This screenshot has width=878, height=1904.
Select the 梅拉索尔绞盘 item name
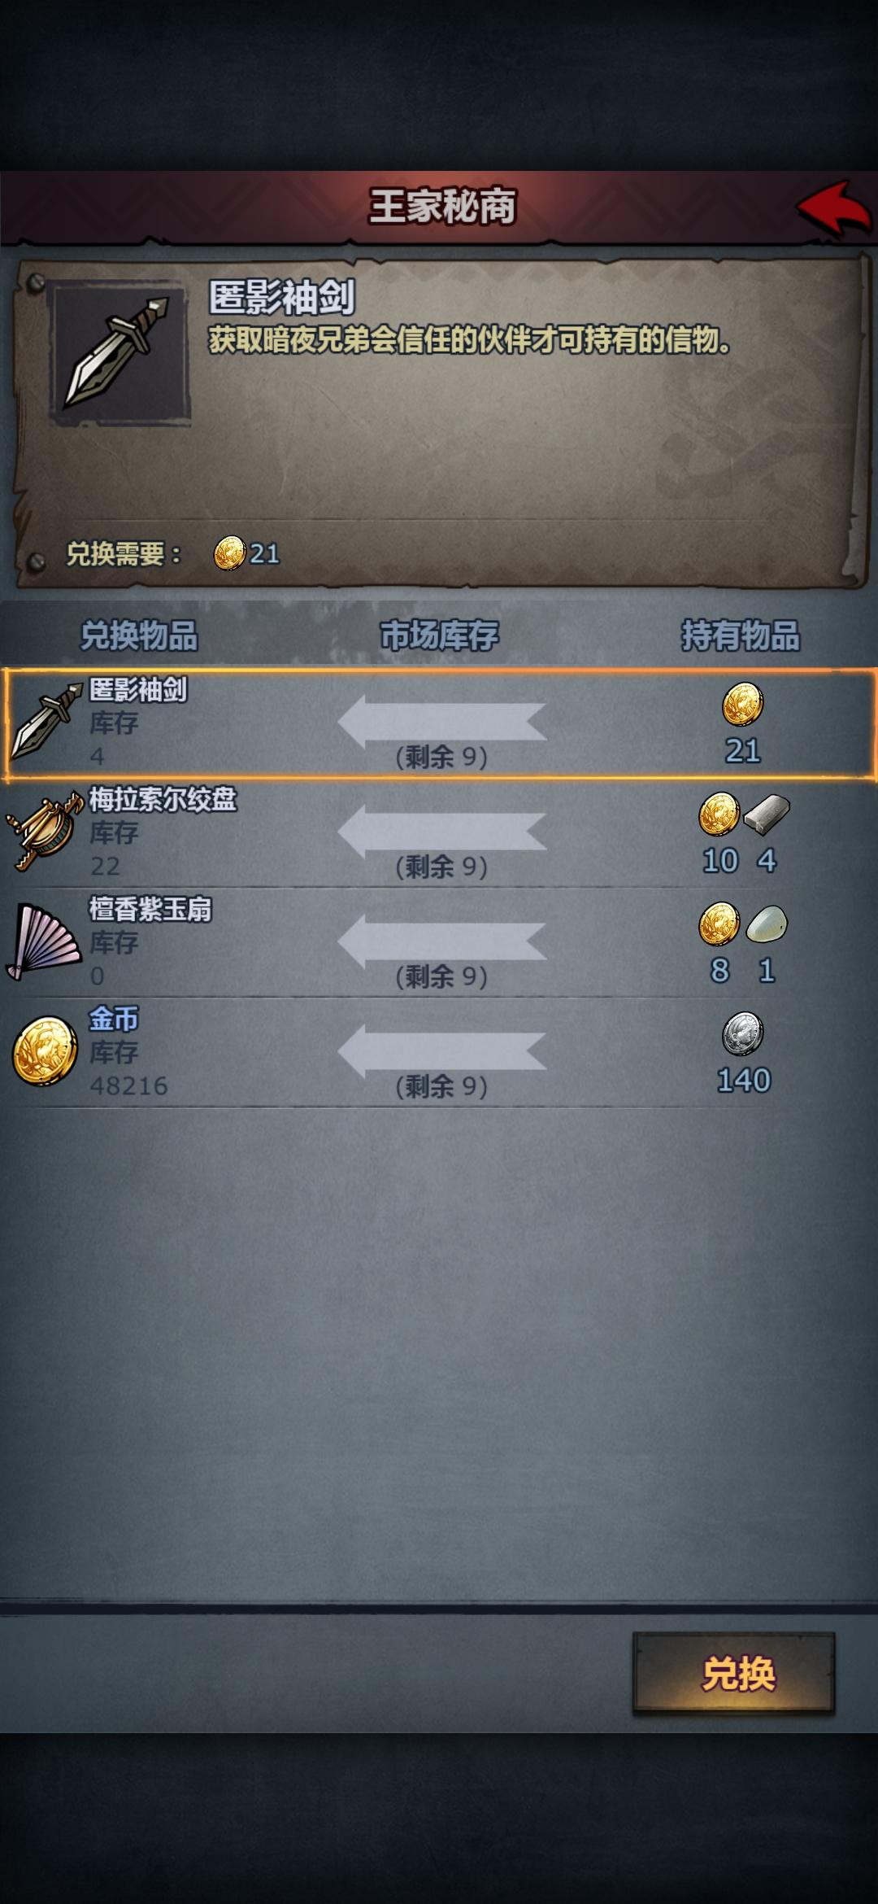163,799
